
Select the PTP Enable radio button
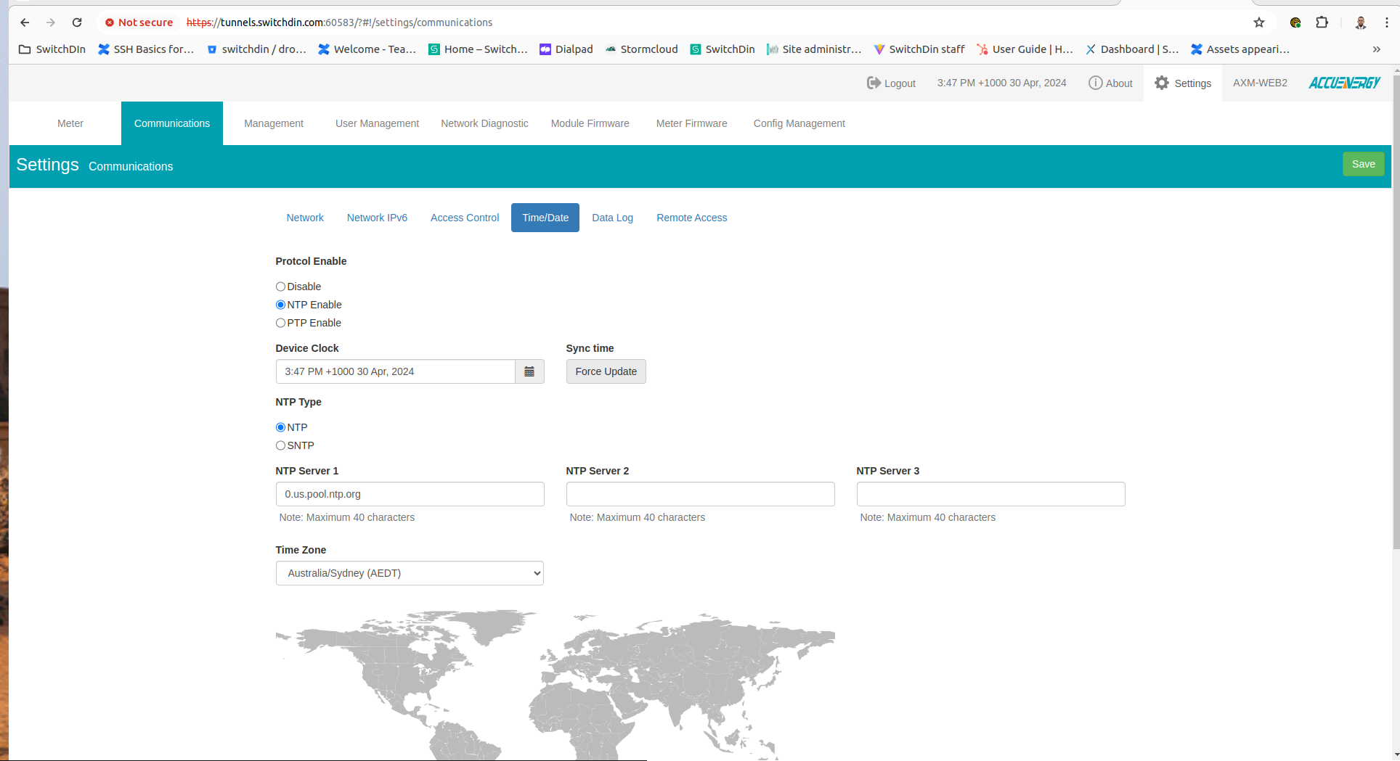coord(280,323)
